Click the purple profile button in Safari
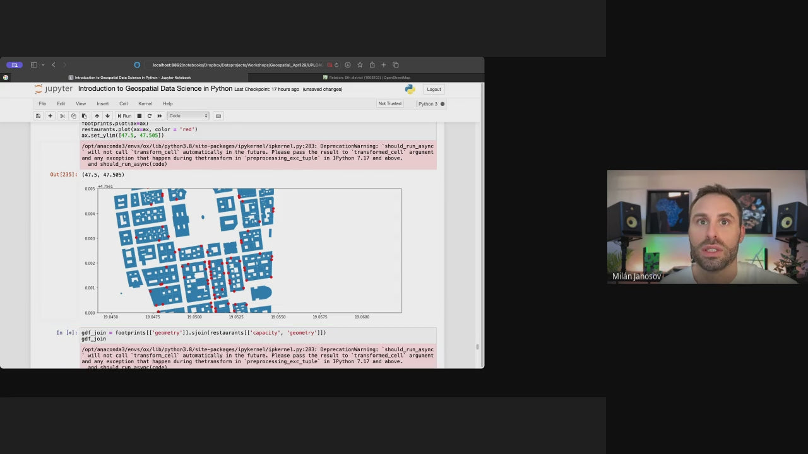Screen dimensions: 808x454 pyautogui.click(x=14, y=65)
